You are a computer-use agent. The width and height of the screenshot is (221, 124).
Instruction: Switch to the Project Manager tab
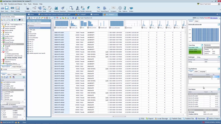pyautogui.click(x=17, y=66)
